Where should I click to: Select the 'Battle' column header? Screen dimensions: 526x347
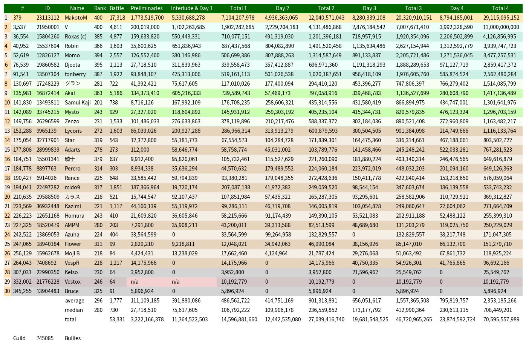[x=117, y=8]
